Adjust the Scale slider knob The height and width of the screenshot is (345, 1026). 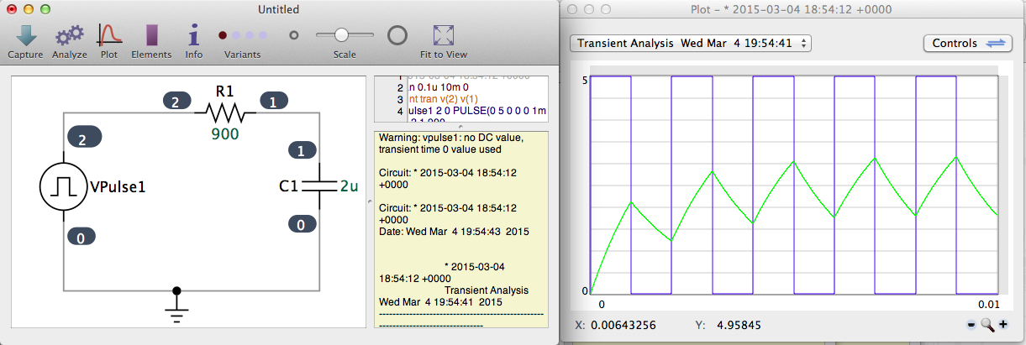(x=341, y=35)
